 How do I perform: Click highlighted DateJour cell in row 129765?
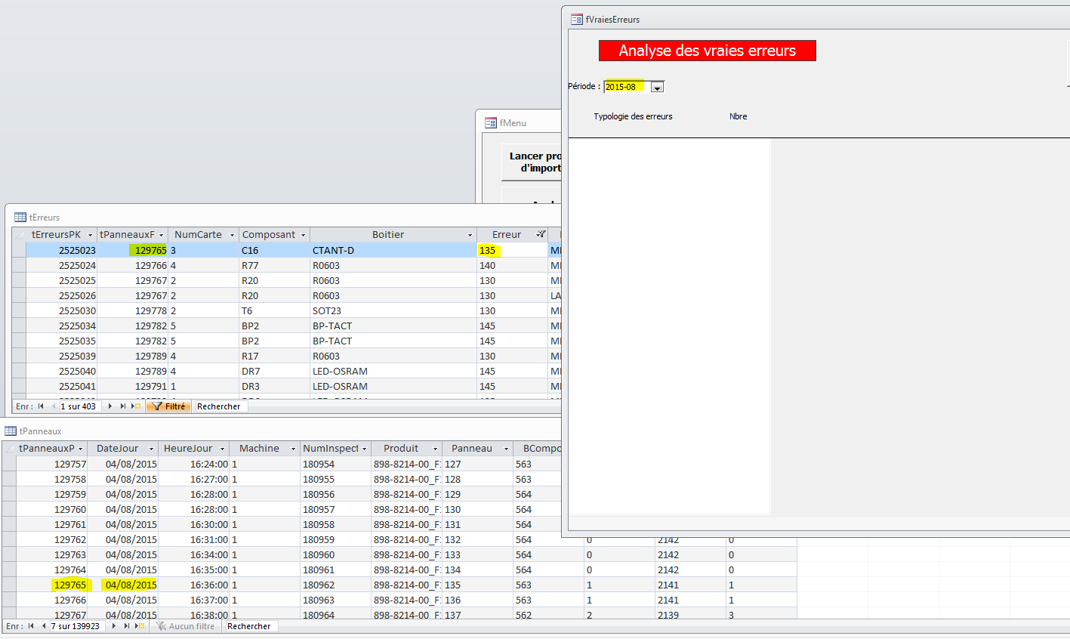pos(123,585)
